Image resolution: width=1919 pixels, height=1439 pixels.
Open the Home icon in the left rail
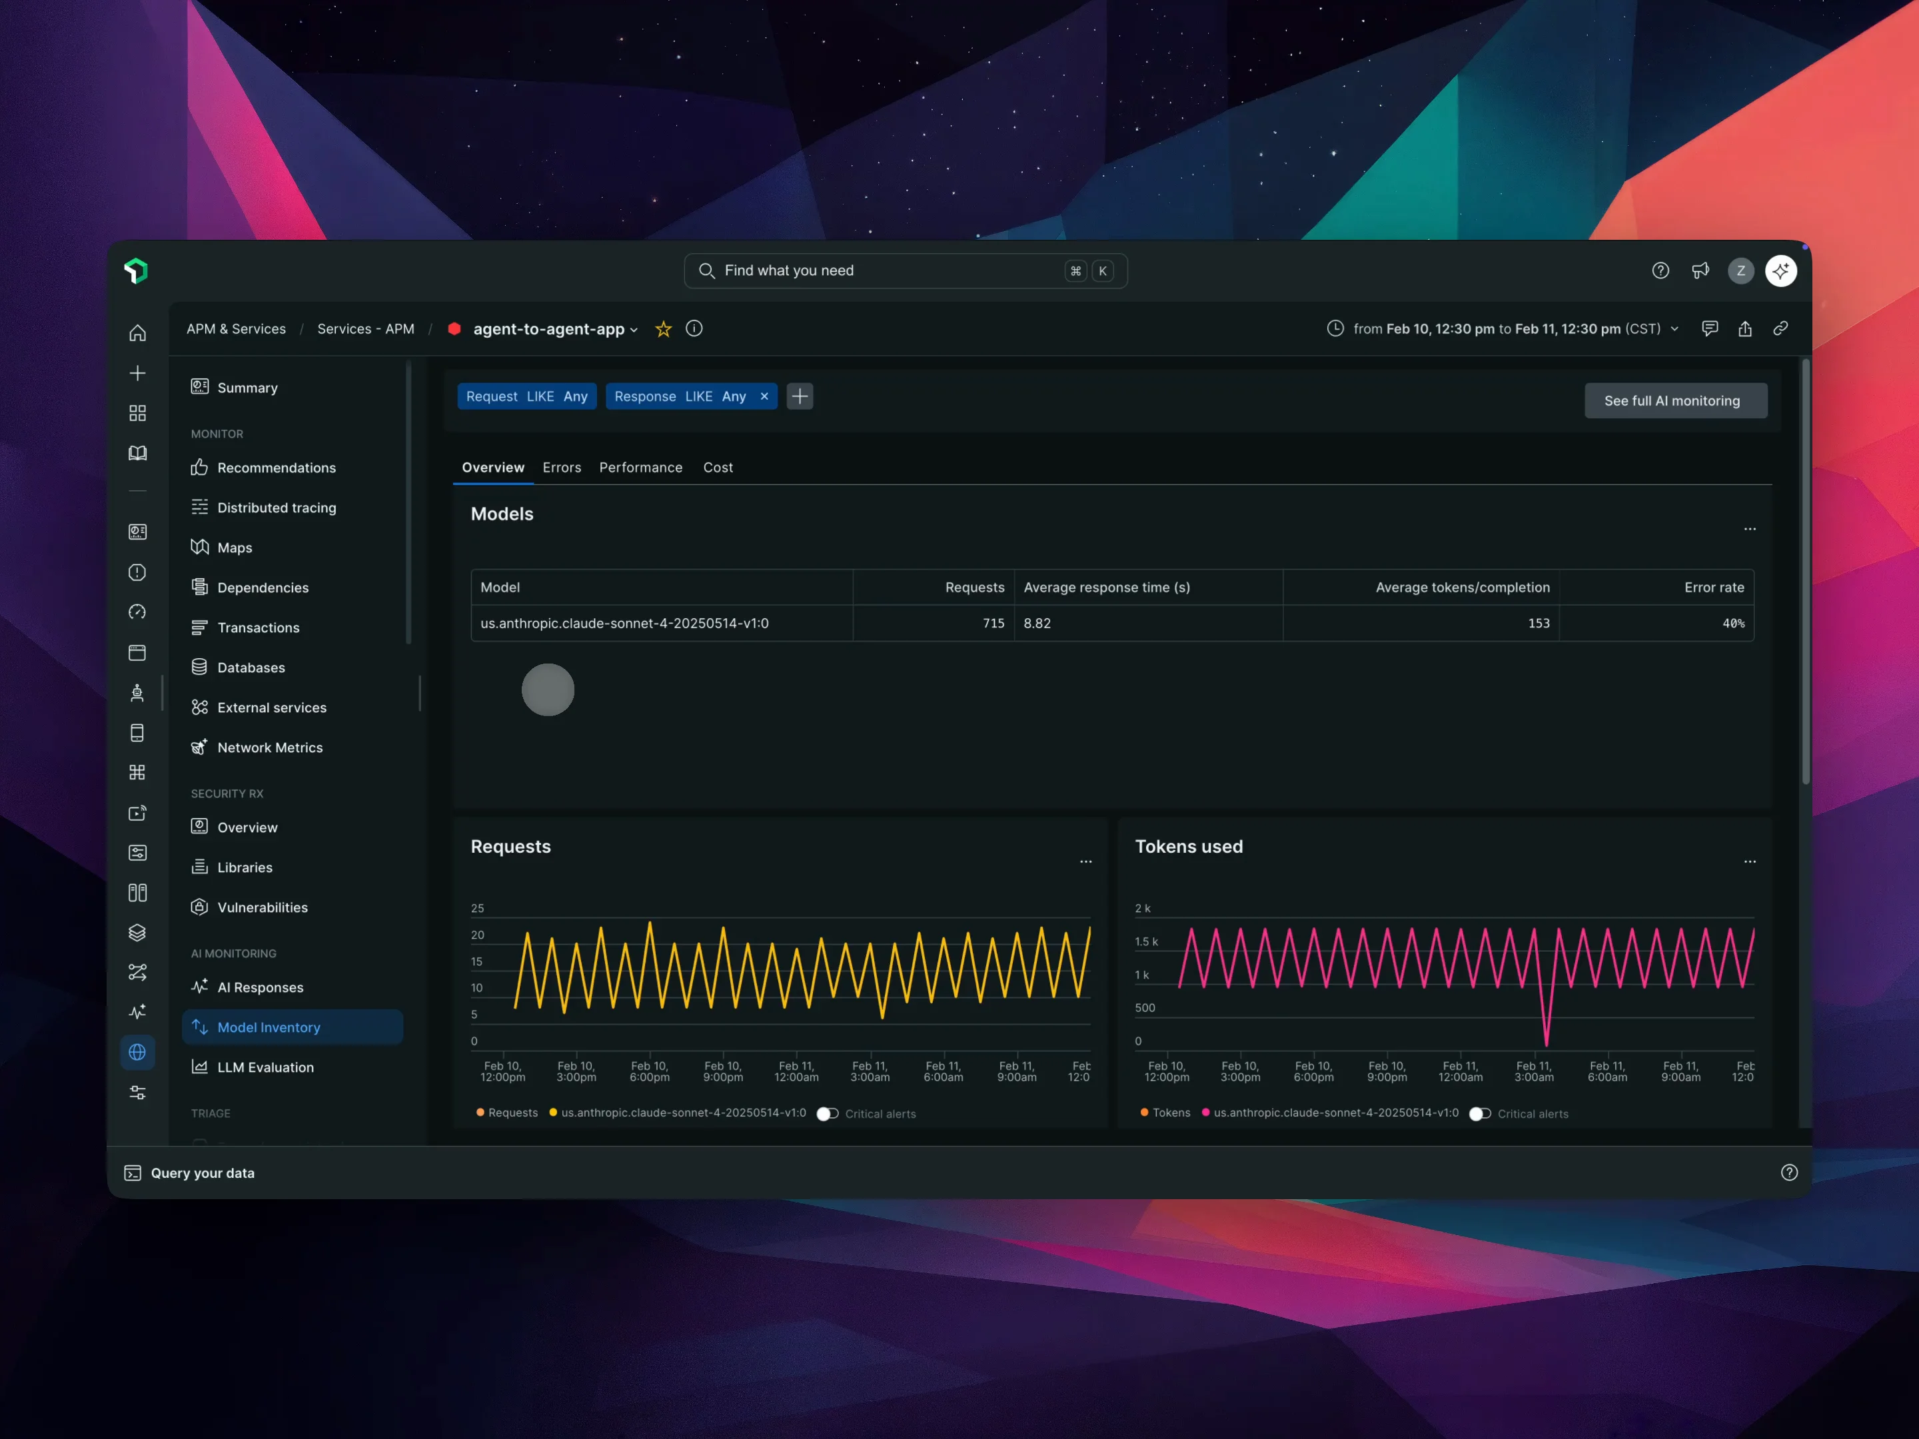tap(138, 333)
